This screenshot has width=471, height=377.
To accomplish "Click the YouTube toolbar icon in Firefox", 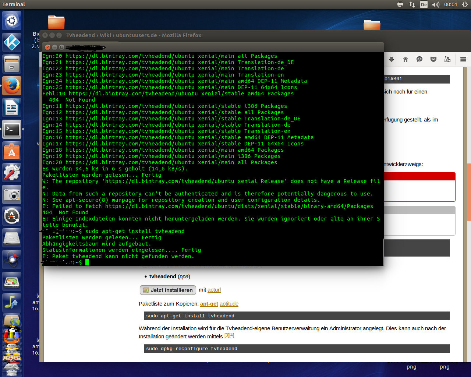I will tap(447, 59).
